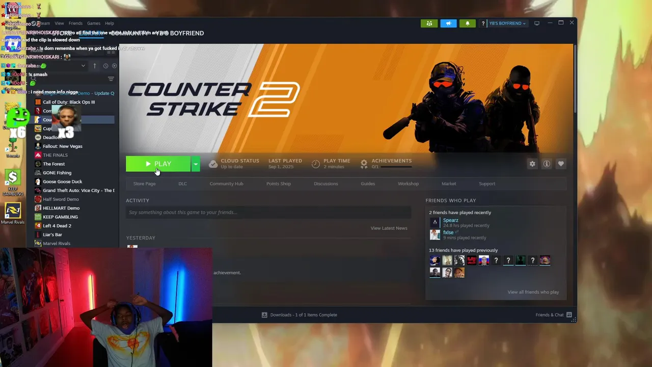Screen dimensions: 652x367
Task: Open the Games menu
Action: point(94,23)
